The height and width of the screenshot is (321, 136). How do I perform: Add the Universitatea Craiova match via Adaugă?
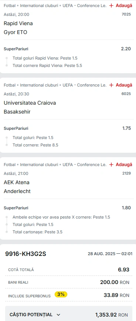(x=120, y=85)
